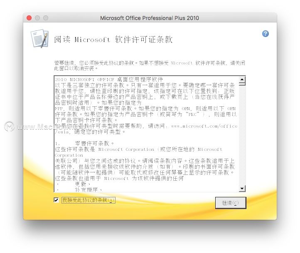Click the instruction text starting 若要继续
The height and width of the screenshot is (253, 300).
pyautogui.click(x=150, y=66)
